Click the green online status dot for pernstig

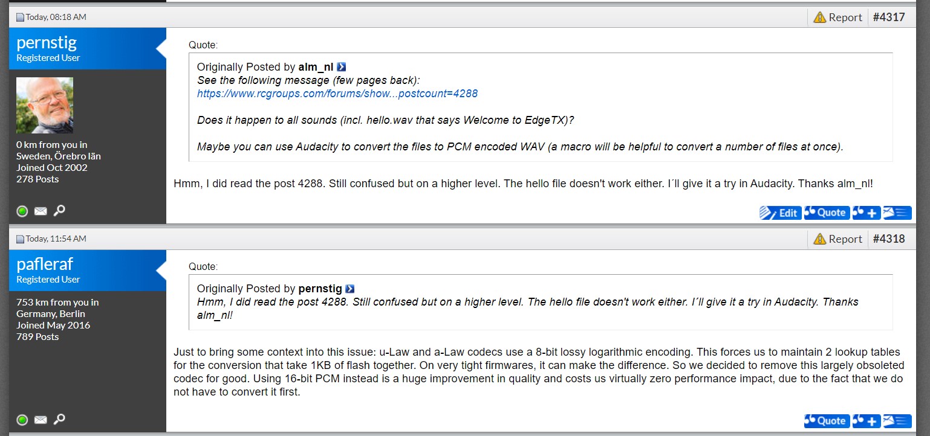pyautogui.click(x=22, y=211)
